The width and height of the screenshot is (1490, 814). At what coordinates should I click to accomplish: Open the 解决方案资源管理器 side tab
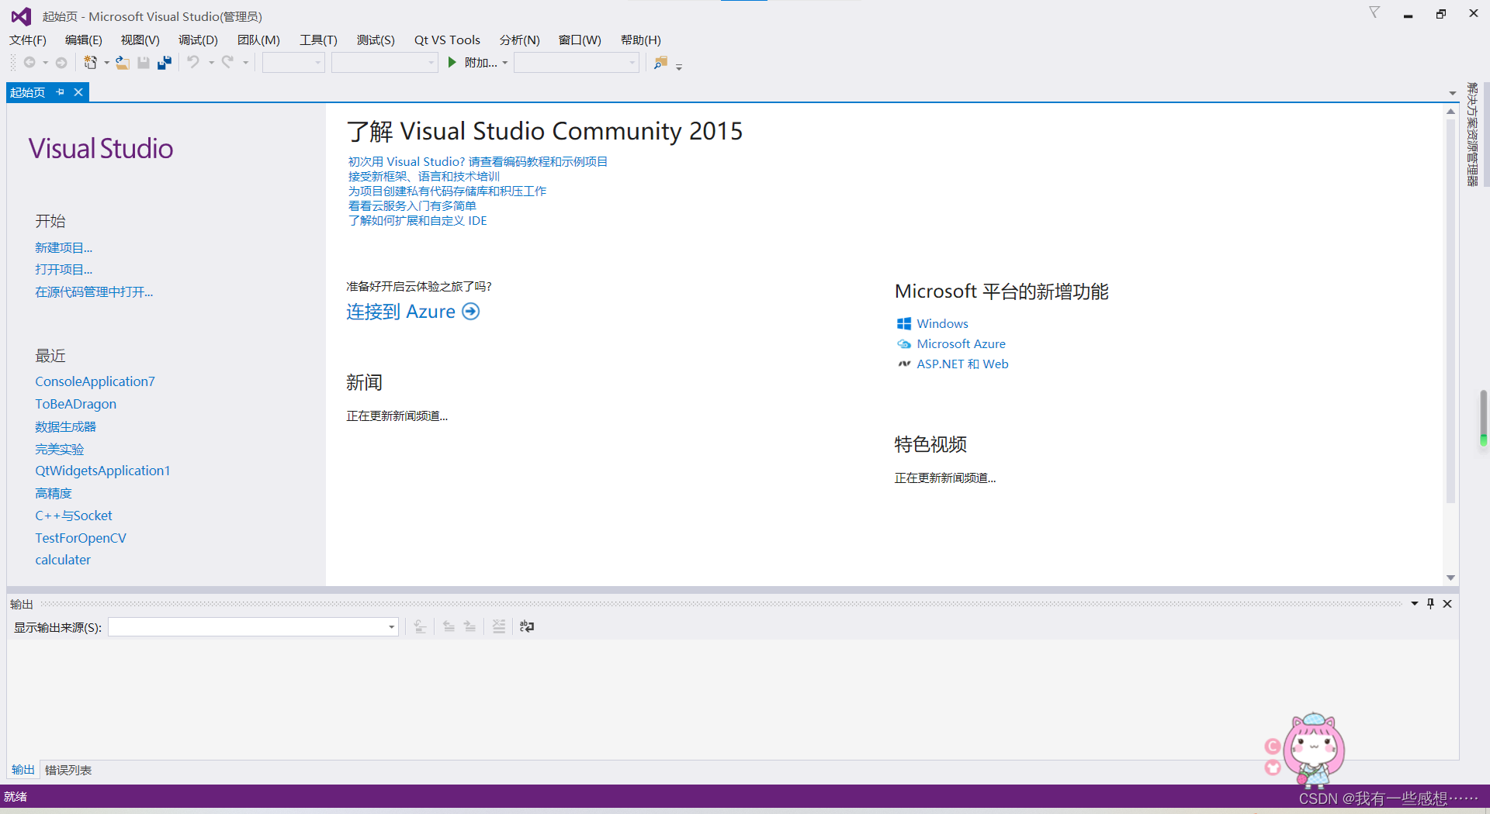(1472, 134)
